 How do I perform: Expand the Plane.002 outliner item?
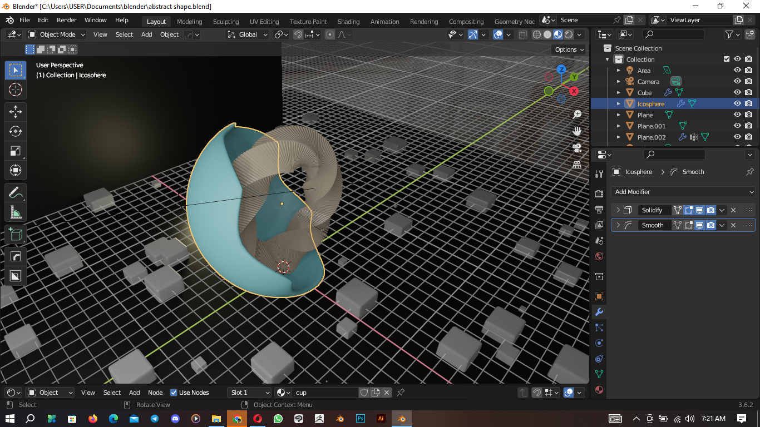618,137
